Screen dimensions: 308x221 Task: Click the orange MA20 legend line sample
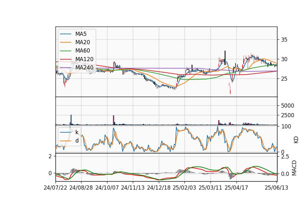[65, 43]
